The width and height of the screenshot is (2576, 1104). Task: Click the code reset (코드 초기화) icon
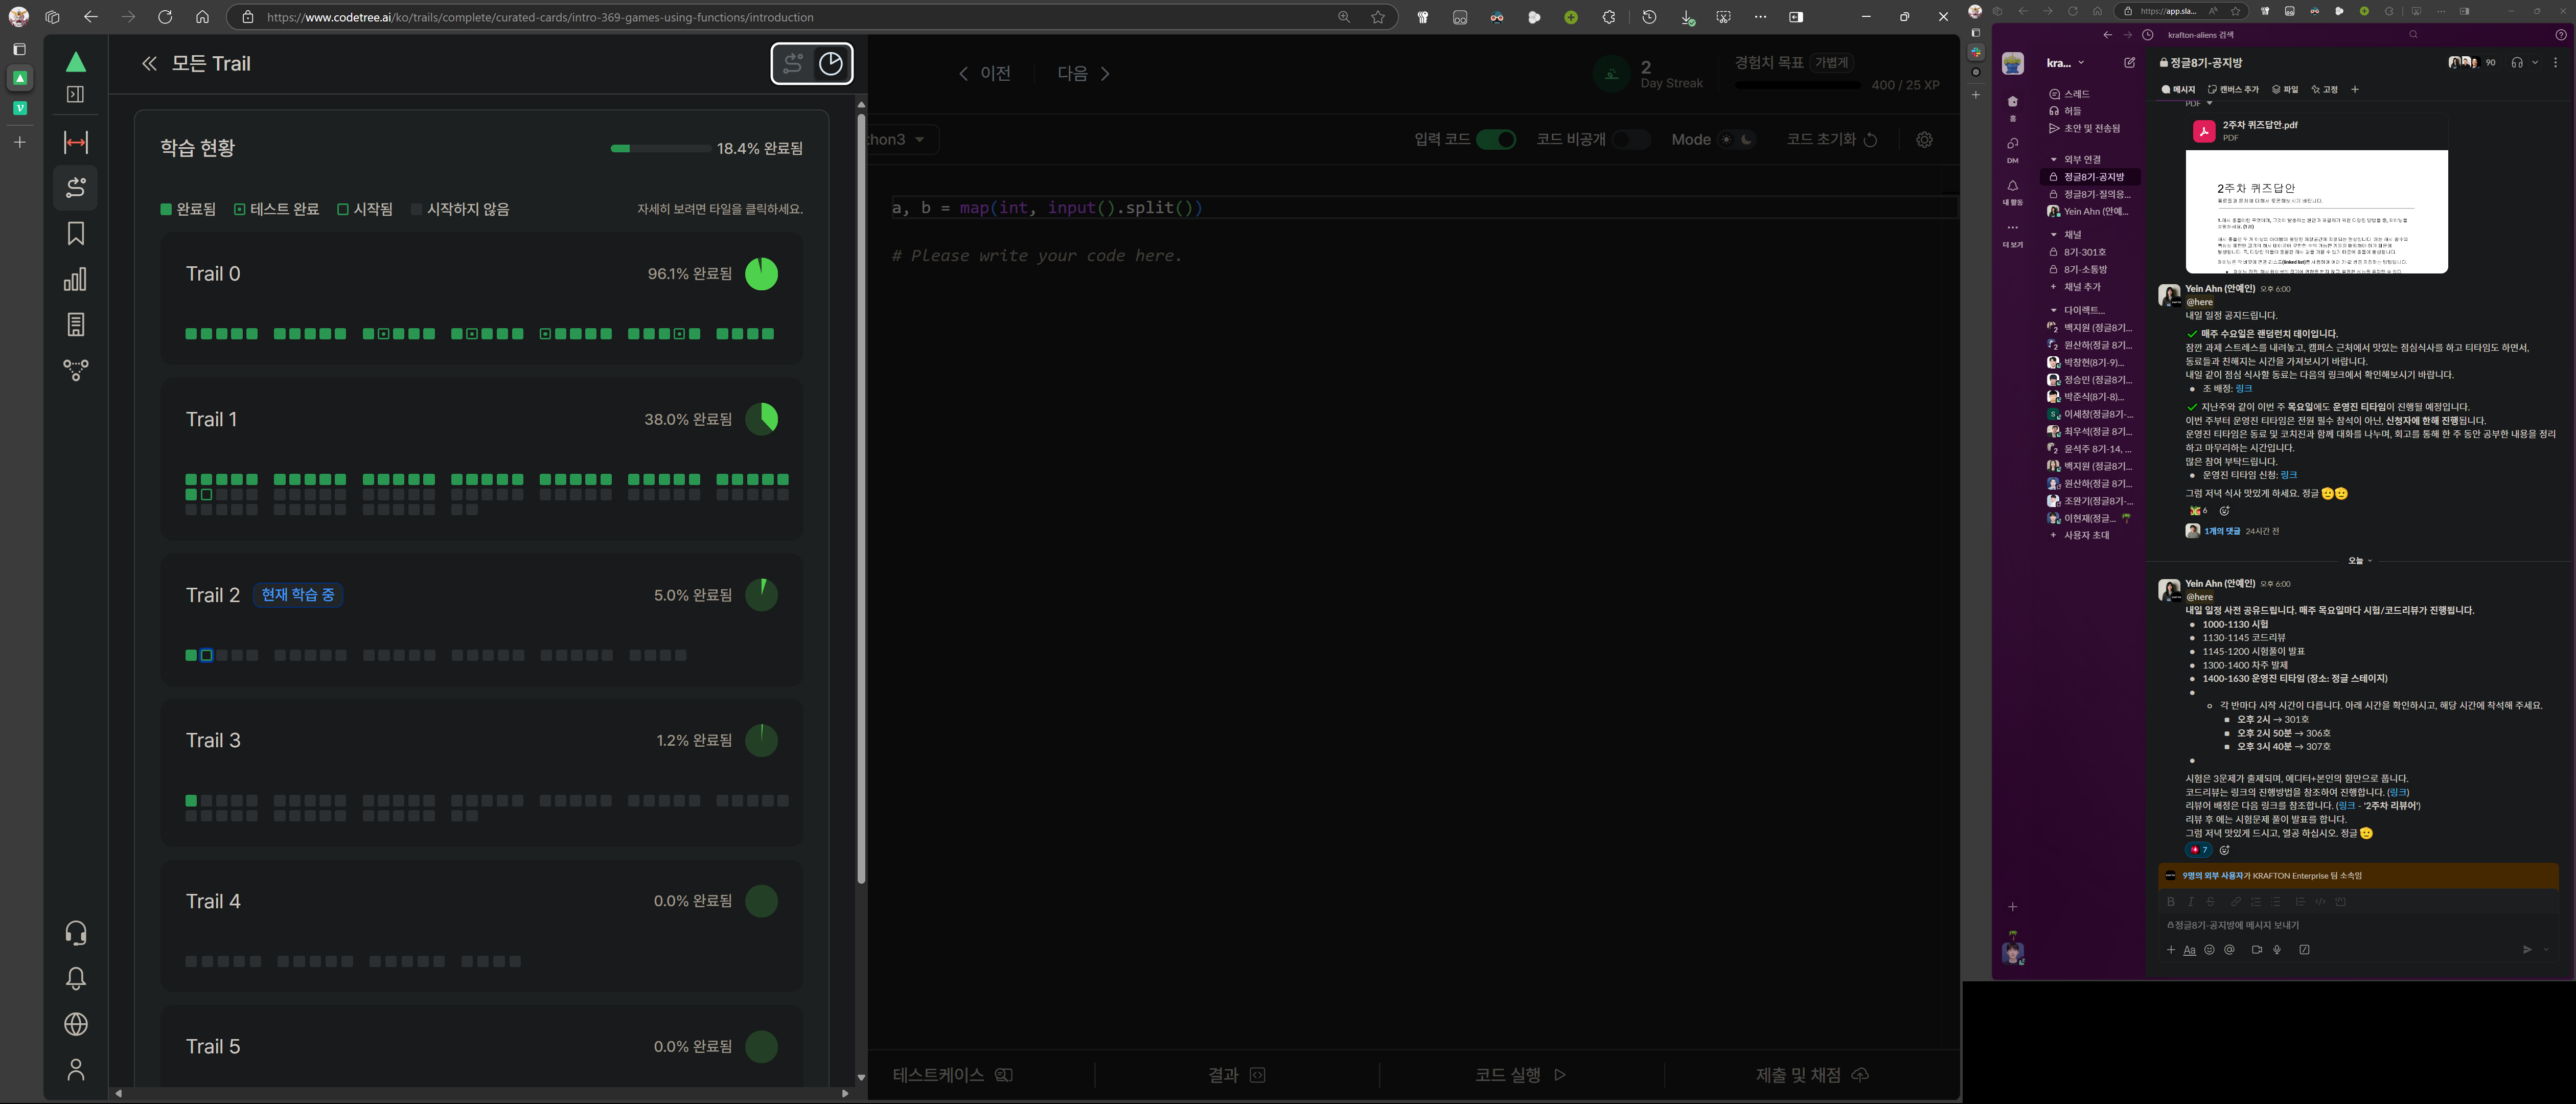[x=1870, y=140]
